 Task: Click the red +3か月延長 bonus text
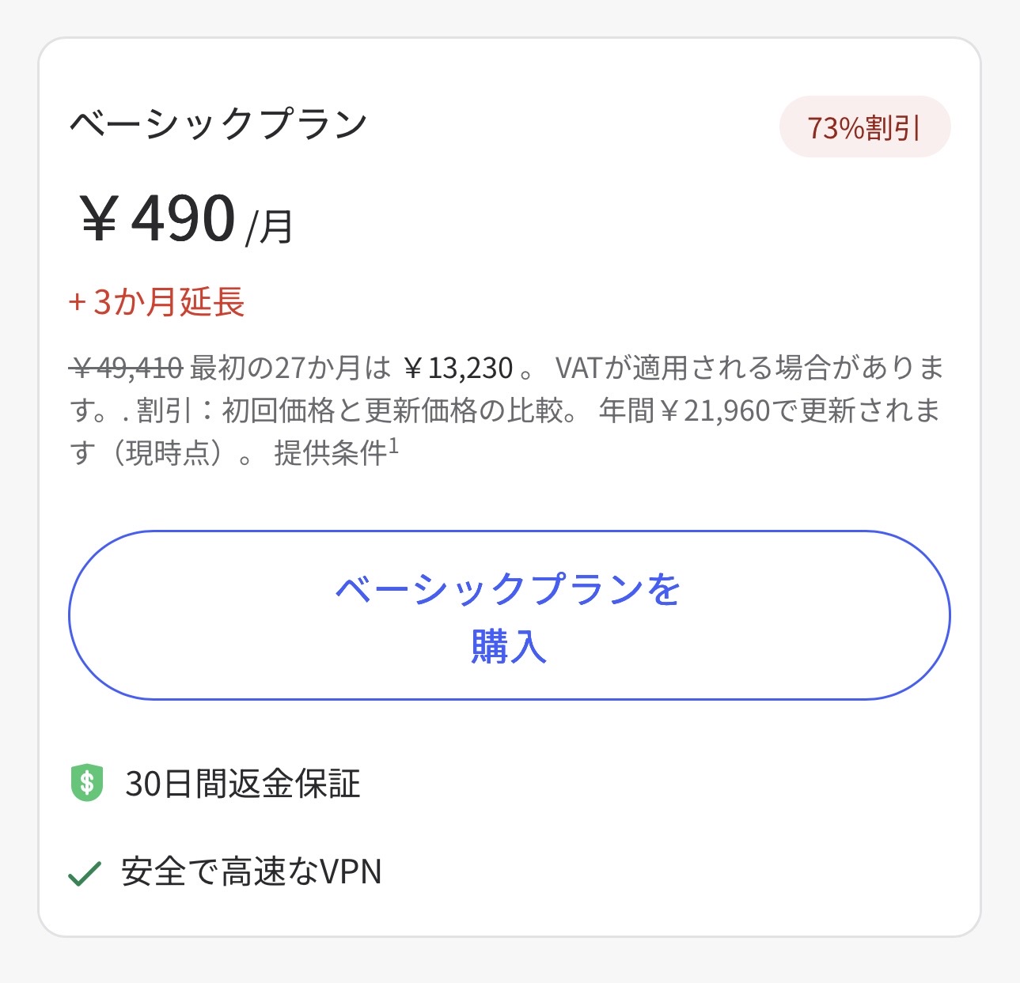point(157,302)
